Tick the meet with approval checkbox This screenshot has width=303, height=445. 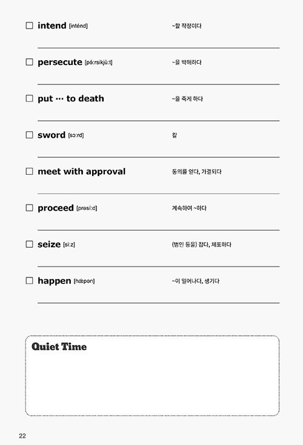30,171
